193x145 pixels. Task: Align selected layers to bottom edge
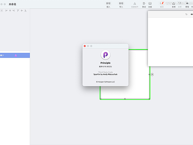tap(25, 11)
